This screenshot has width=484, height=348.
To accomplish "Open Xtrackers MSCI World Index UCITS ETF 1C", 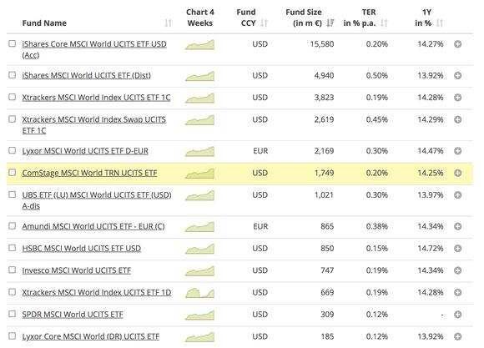I will pos(96,98).
